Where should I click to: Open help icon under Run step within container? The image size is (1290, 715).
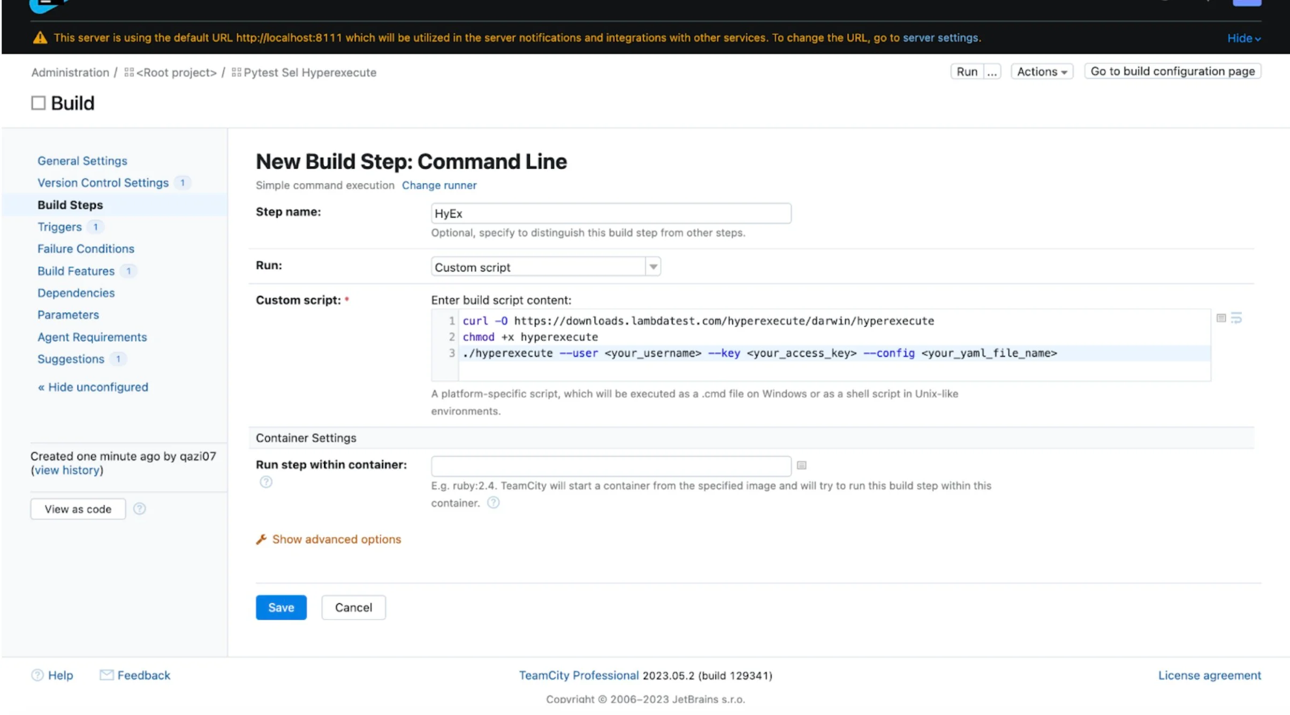[266, 482]
